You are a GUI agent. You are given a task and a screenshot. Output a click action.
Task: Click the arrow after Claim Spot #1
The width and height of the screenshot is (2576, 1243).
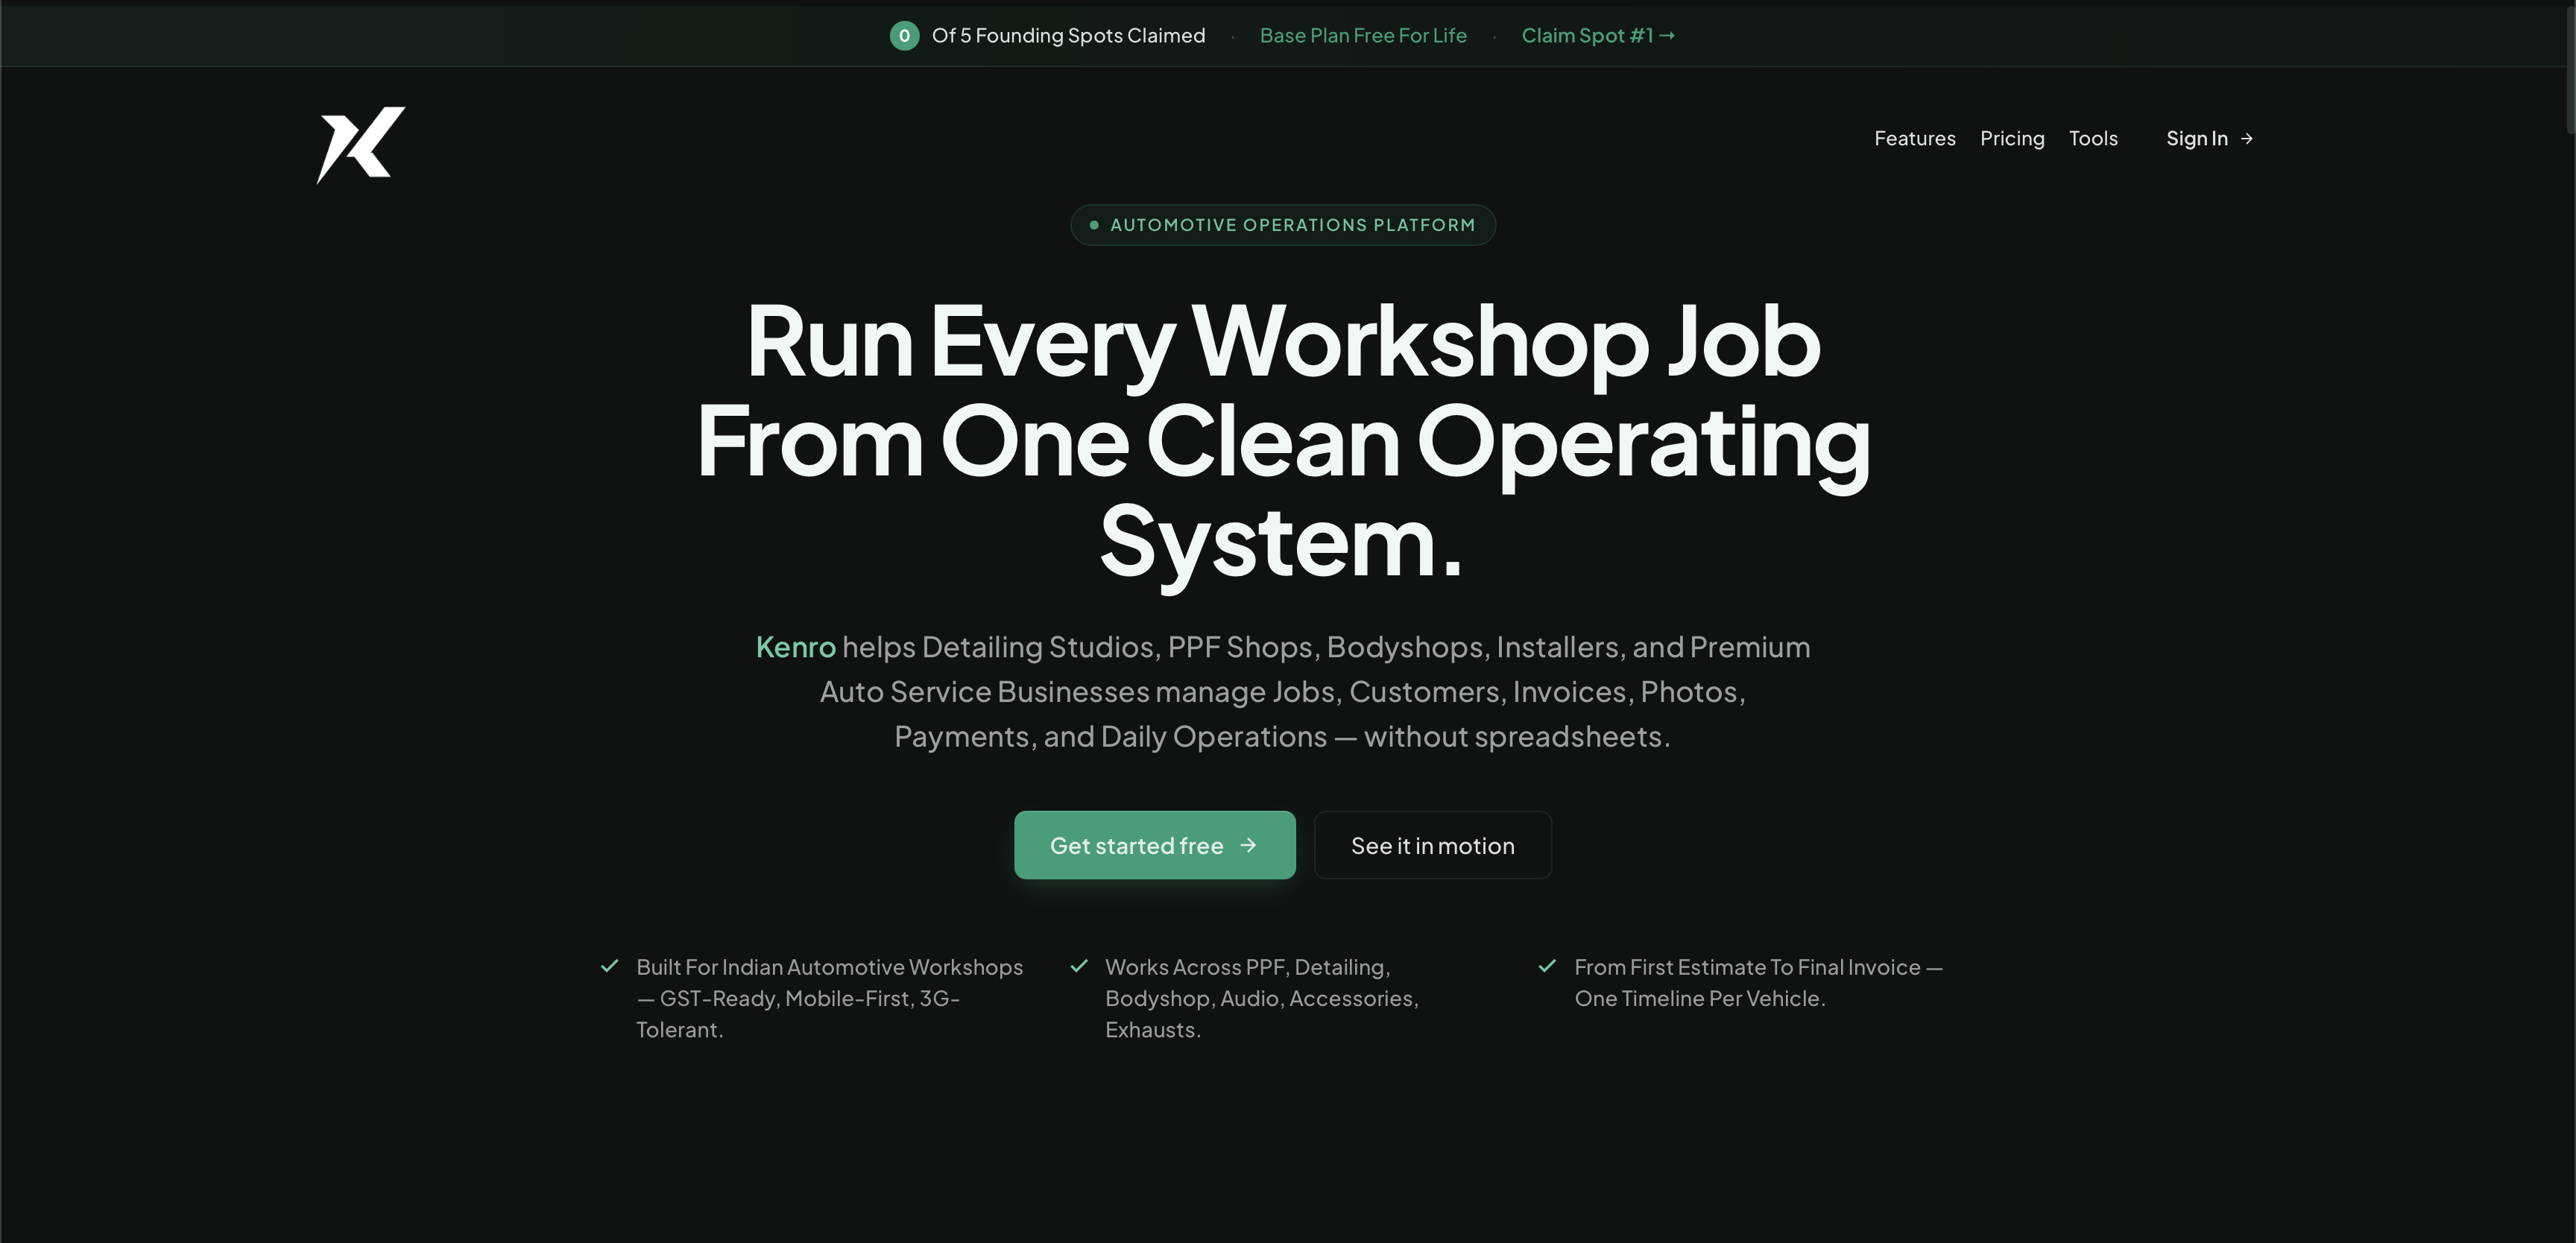click(1667, 35)
